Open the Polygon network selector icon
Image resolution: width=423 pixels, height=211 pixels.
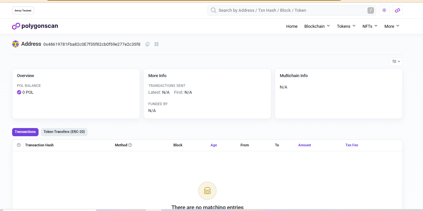coord(397,10)
